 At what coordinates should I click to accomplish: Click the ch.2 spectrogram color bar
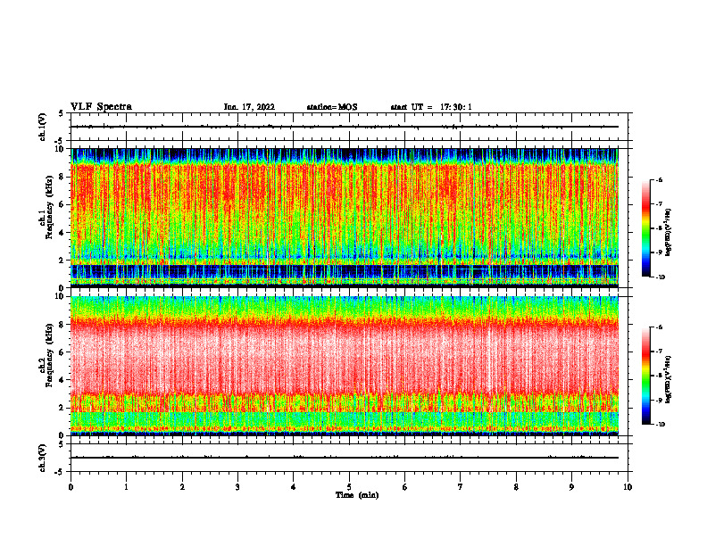[x=645, y=376]
